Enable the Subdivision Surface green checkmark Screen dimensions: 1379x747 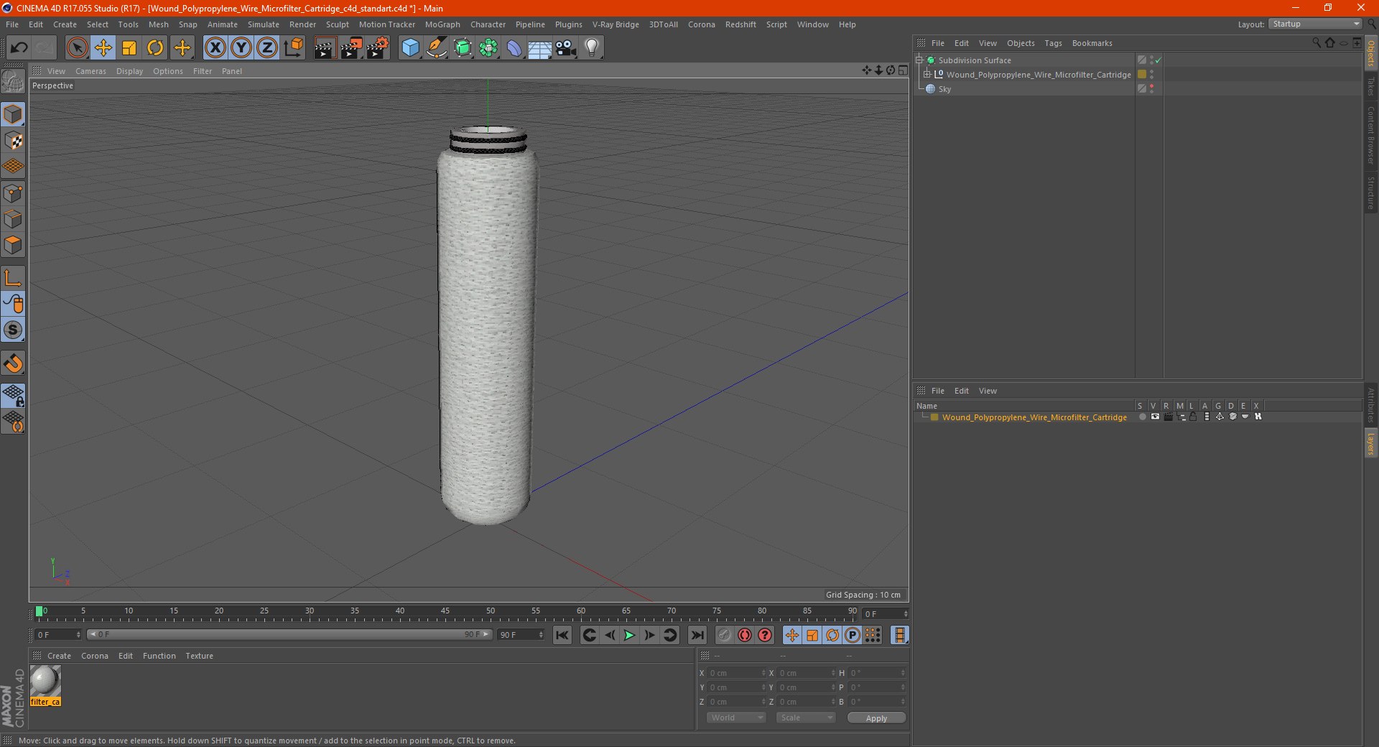pyautogui.click(x=1158, y=60)
